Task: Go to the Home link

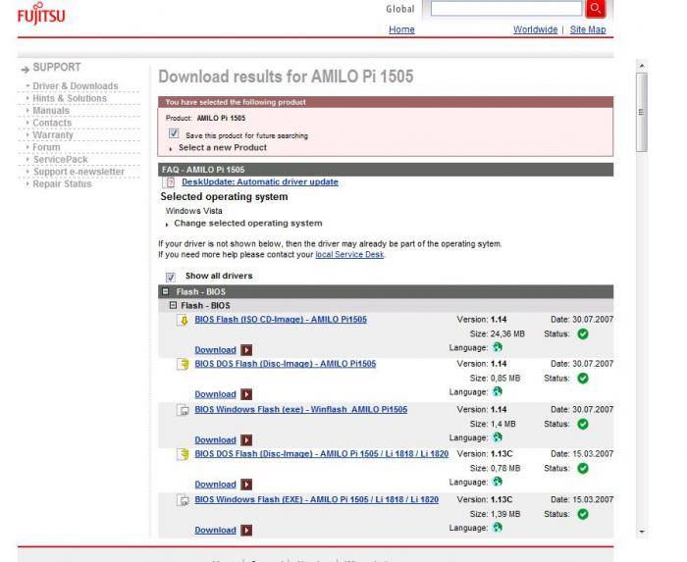Action: pyautogui.click(x=401, y=29)
